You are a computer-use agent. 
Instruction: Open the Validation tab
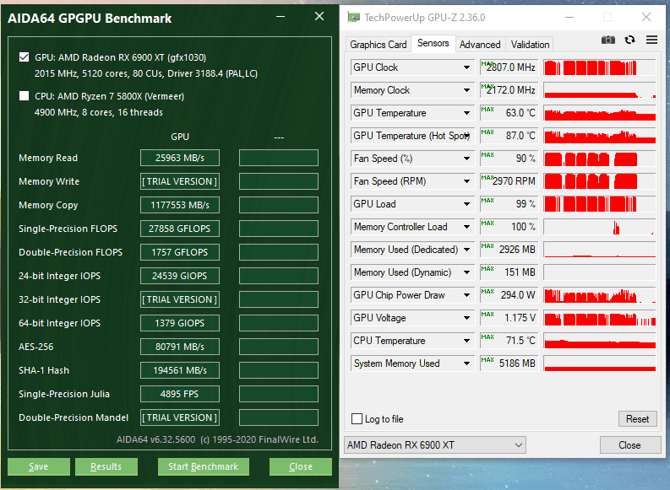click(530, 45)
